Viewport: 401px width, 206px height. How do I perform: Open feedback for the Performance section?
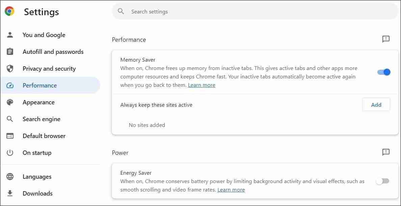tap(386, 39)
